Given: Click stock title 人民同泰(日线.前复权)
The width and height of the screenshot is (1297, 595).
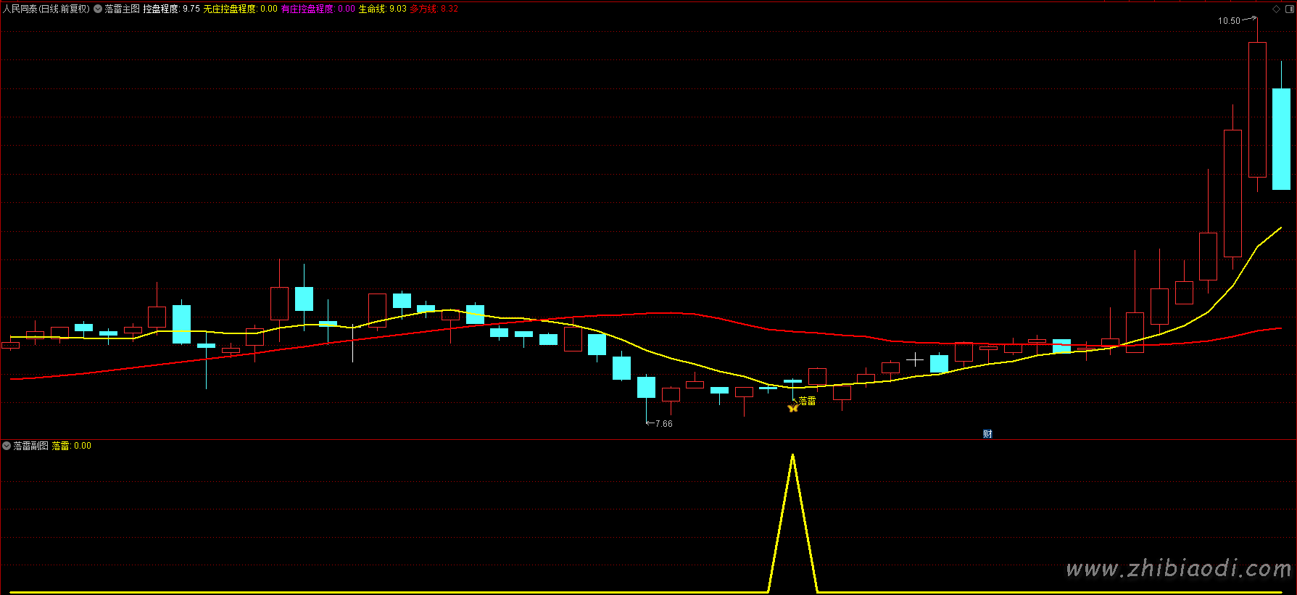Looking at the screenshot, I should click(x=46, y=9).
